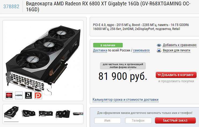This screenshot has width=199, height=127.
Task: Add product to comparison list
Action: coord(180,45)
